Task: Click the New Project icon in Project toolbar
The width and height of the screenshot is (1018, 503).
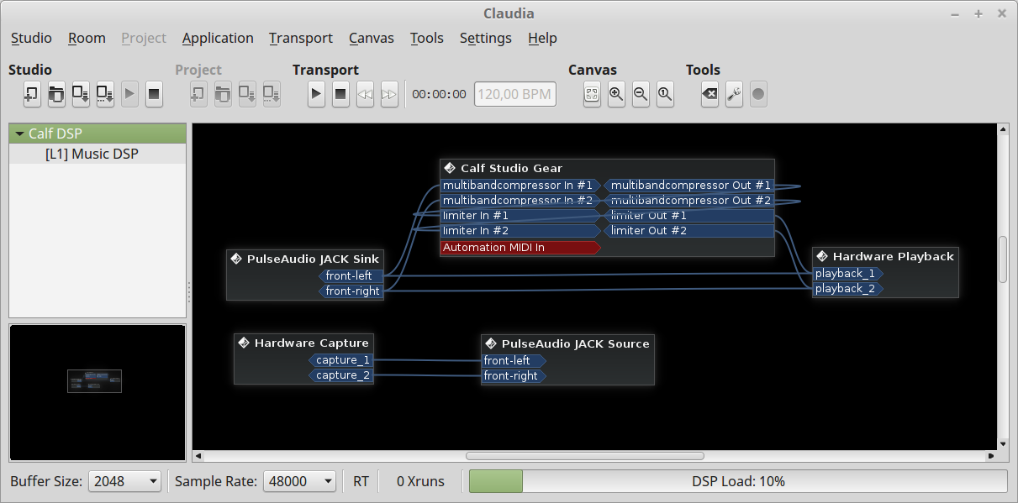Action: [x=198, y=94]
